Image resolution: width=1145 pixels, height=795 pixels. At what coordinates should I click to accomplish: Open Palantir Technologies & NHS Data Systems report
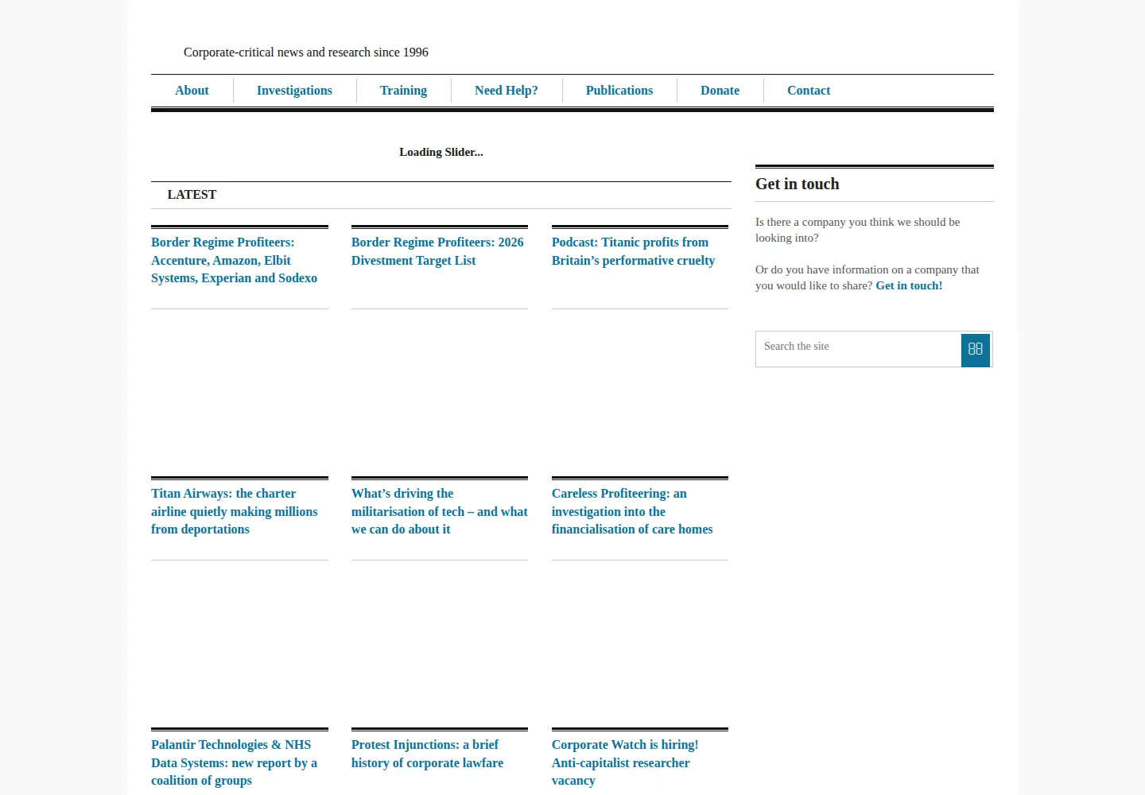pos(235,762)
